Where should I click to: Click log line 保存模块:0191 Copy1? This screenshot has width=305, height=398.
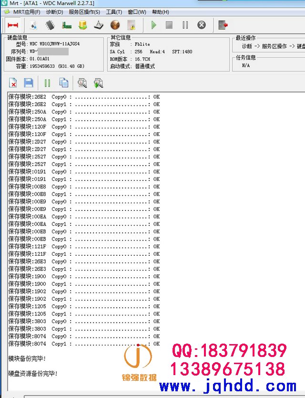pyautogui.click(x=84, y=179)
